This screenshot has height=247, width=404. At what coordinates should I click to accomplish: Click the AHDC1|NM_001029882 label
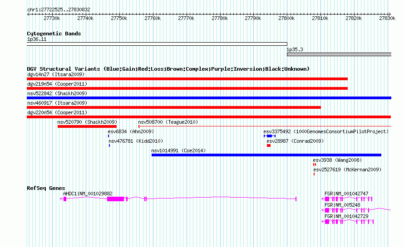pyautogui.click(x=88, y=194)
